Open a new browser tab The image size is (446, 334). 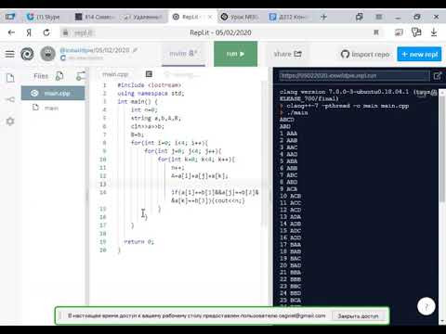[323, 17]
